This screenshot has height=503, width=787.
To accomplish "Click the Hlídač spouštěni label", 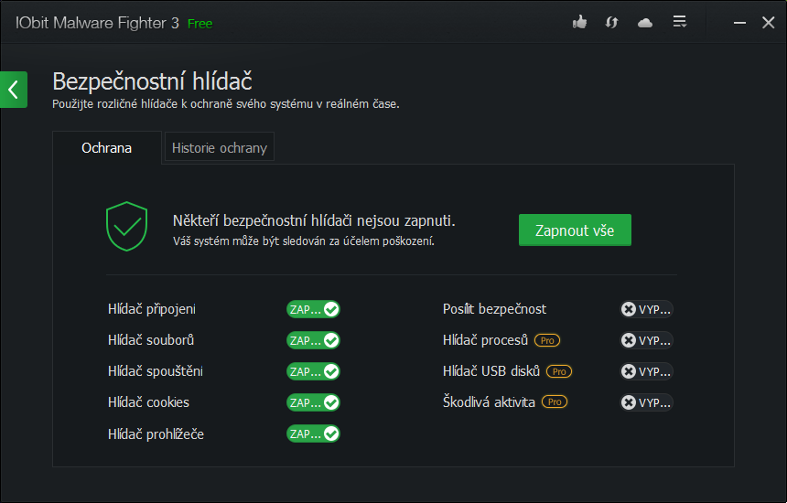I will 155,371.
